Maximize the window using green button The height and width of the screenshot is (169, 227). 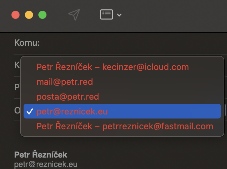[x=42, y=15]
